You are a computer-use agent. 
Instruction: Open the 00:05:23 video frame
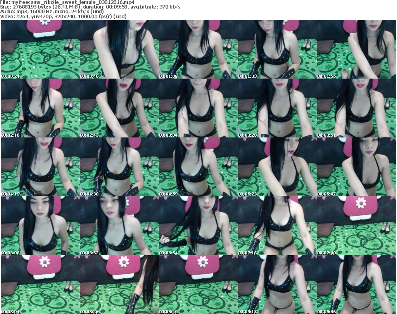pos(278,167)
